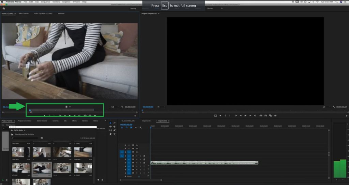Switch to Media Browser tab
This screenshot has width=349, height=185.
click(42, 121)
